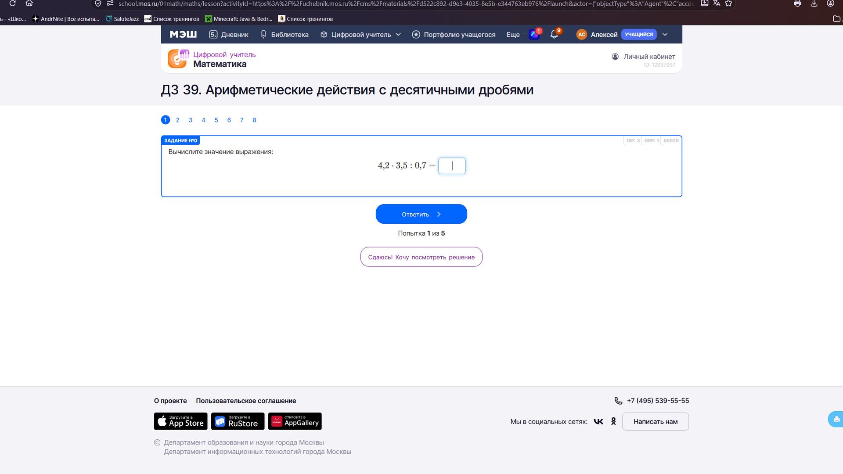This screenshot has width=843, height=474.
Task: Open browser downloads arrow icon
Action: point(814,4)
